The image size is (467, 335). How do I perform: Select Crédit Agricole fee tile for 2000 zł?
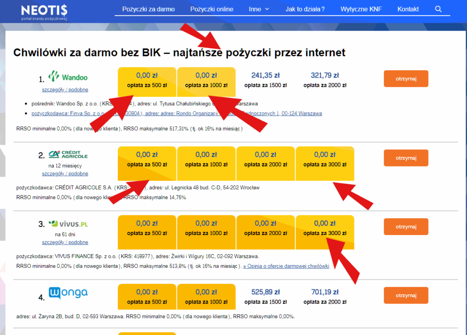coord(265,164)
